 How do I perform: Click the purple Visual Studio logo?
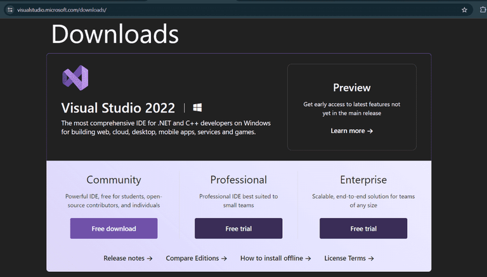[x=75, y=78]
